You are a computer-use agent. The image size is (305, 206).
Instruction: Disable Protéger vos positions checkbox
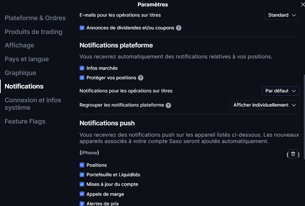click(x=82, y=78)
